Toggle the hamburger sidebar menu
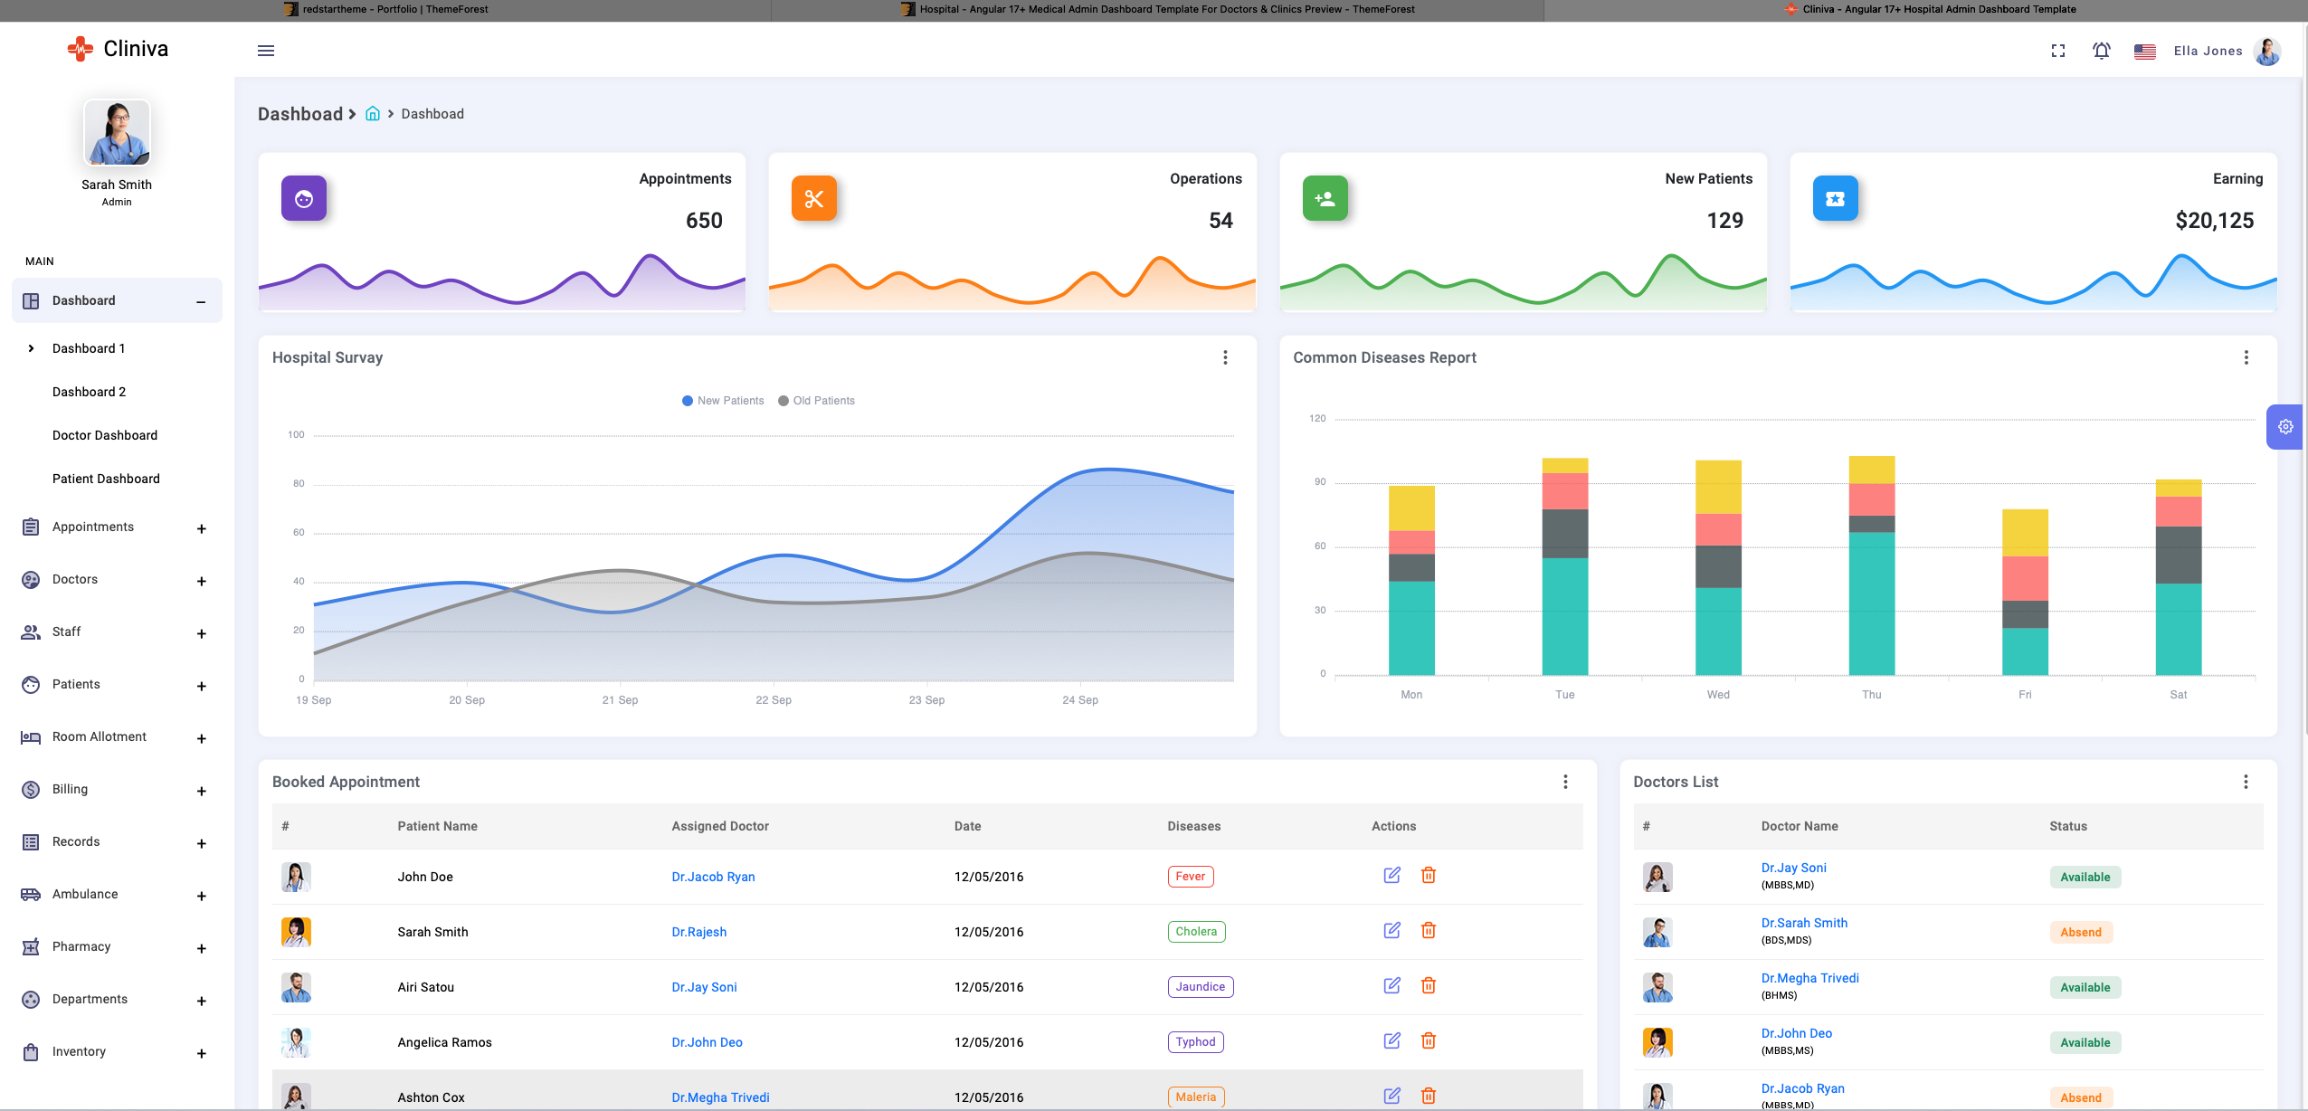 pos(266,51)
